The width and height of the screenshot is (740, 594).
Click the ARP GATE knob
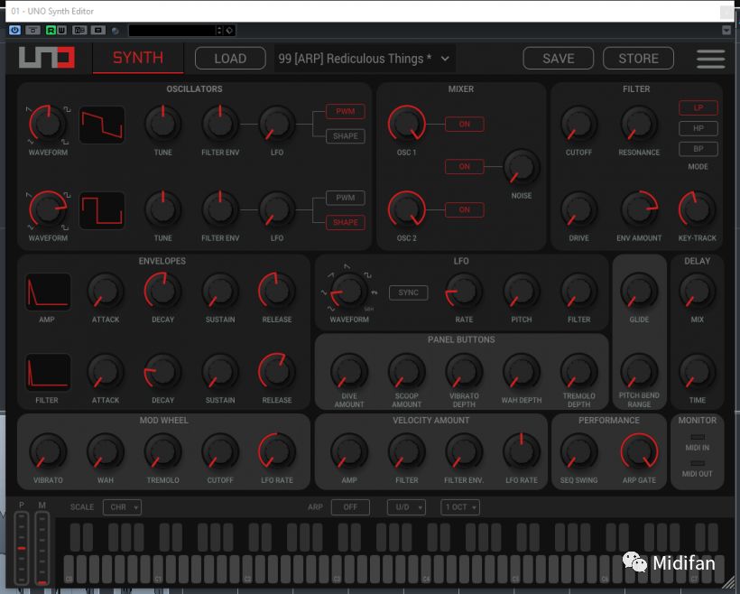tap(639, 452)
